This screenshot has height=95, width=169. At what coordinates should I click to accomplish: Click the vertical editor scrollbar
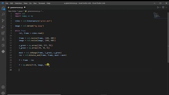[x=168, y=37]
